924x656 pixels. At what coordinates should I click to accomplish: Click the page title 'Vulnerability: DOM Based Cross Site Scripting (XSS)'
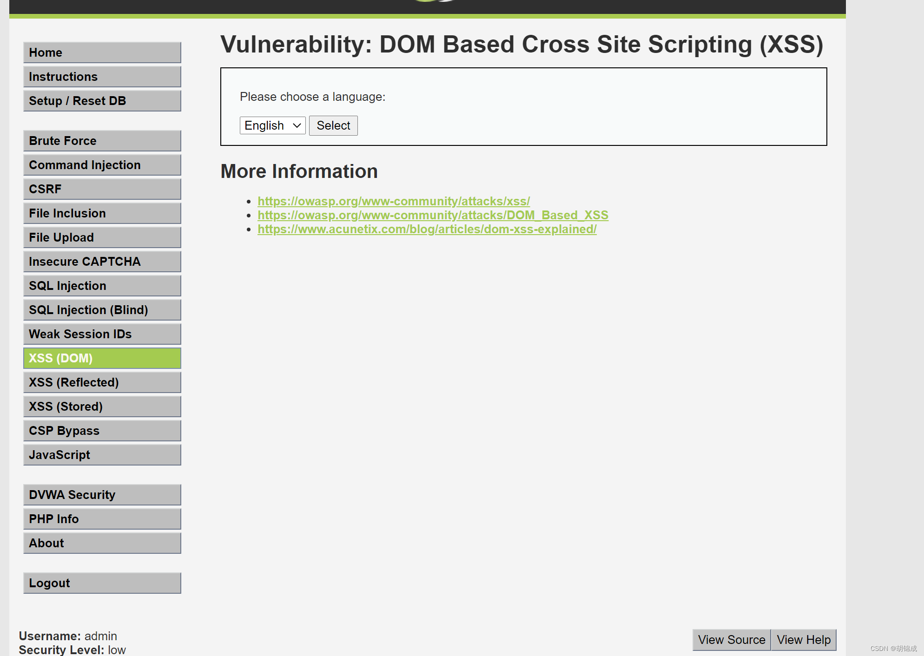click(x=521, y=45)
